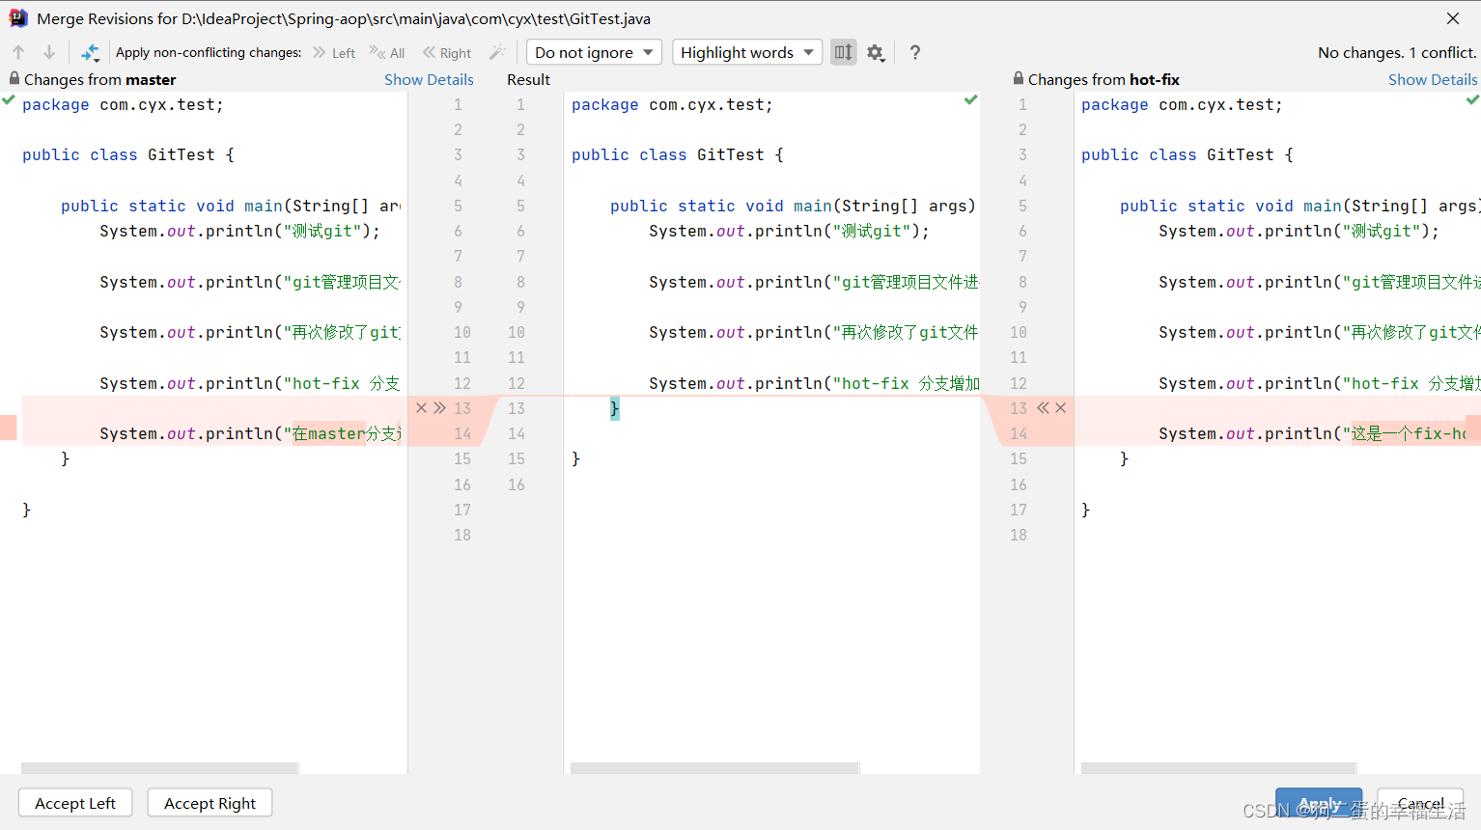Click Accept Right button
1481x830 pixels.
pos(210,803)
